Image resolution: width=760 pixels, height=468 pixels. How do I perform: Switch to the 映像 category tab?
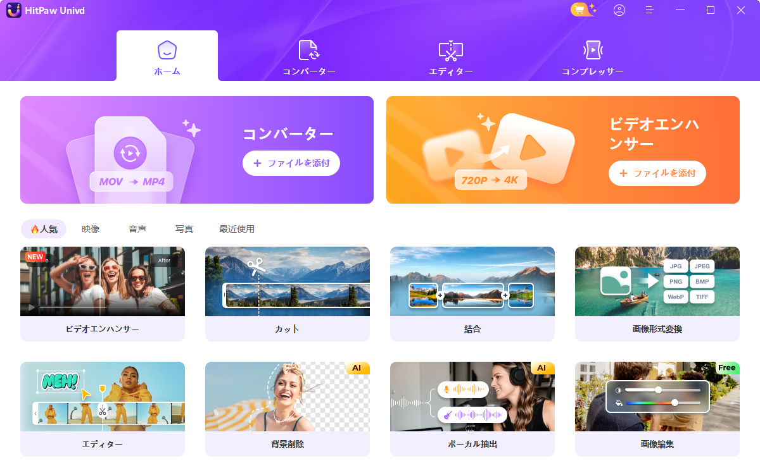[x=91, y=229]
